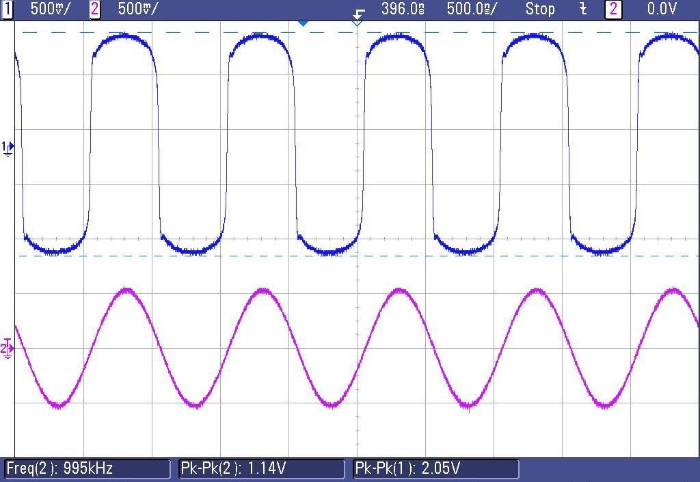Click the trigger source channel 2 badge
Image resolution: width=700 pixels, height=482 pixels.
tap(613, 9)
